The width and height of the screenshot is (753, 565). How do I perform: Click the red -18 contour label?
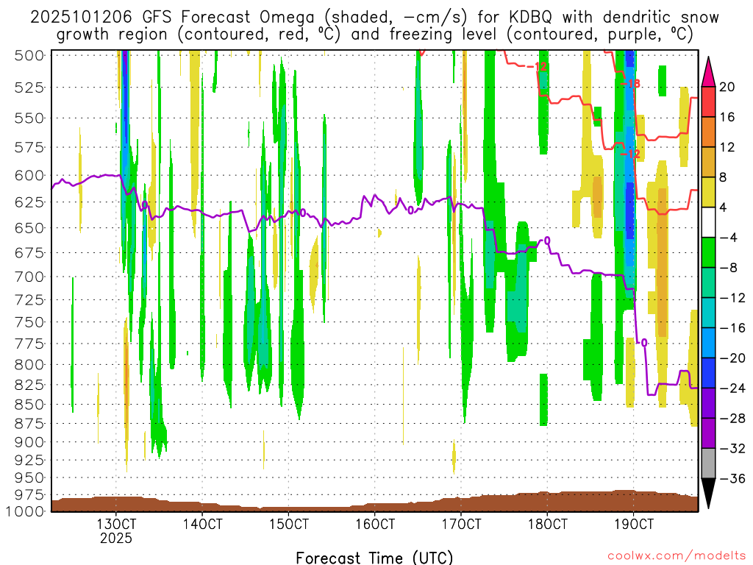coord(630,84)
